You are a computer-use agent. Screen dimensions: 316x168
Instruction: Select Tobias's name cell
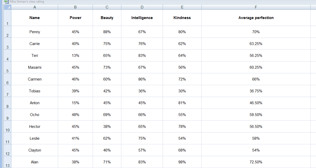pyautogui.click(x=34, y=91)
